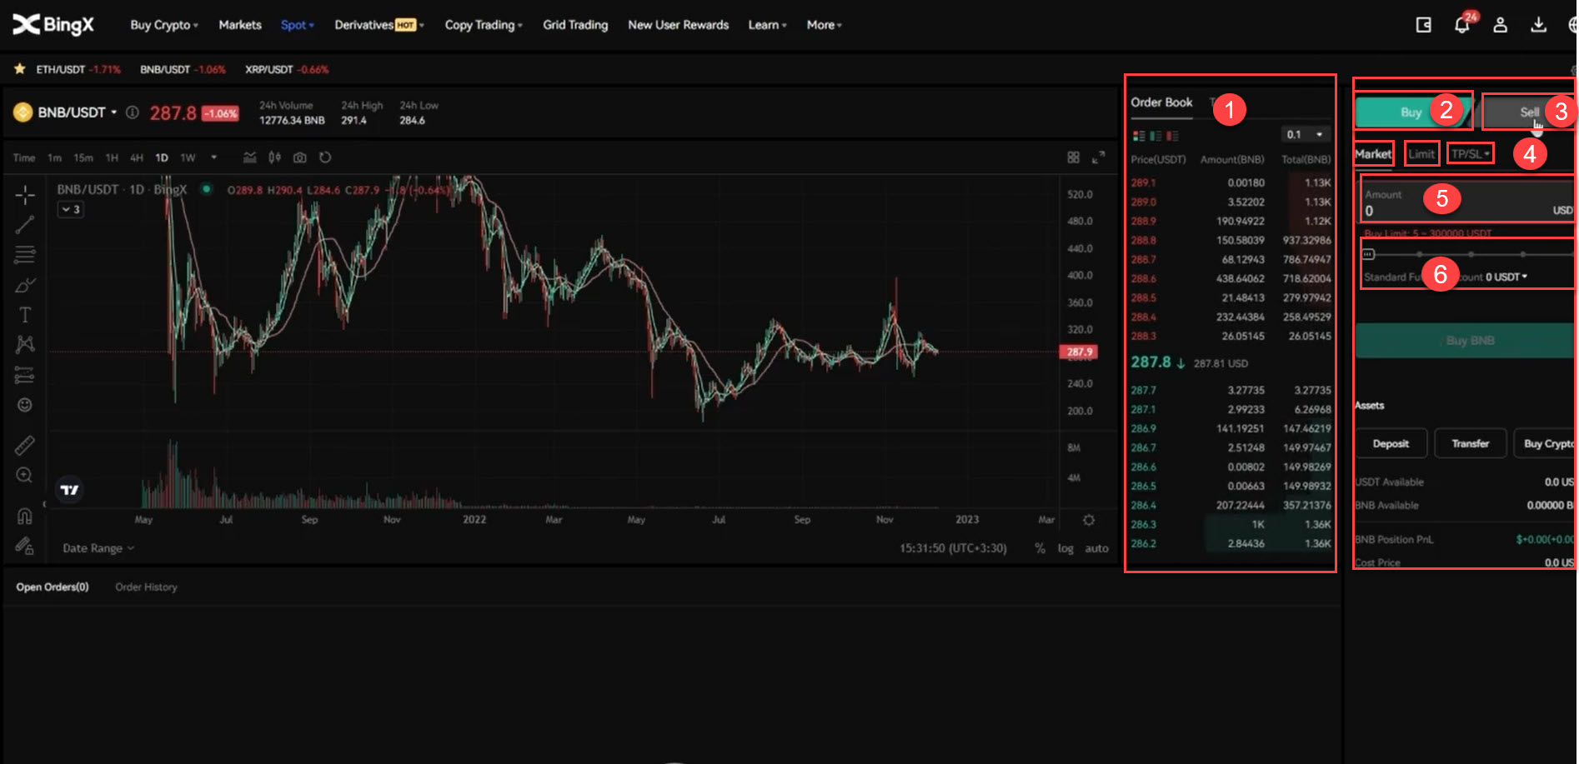Viewport: 1579px width, 764px height.
Task: Toggle percent scale on chart
Action: [1040, 548]
